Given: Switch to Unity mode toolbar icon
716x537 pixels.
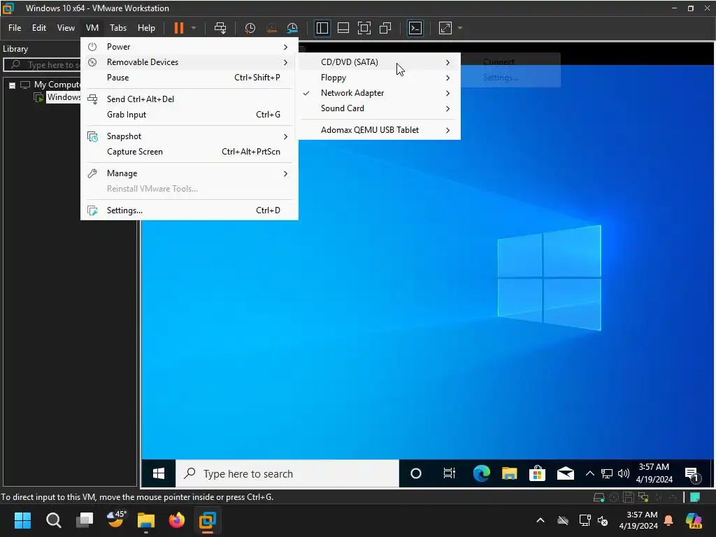Looking at the screenshot, I should tap(385, 28).
